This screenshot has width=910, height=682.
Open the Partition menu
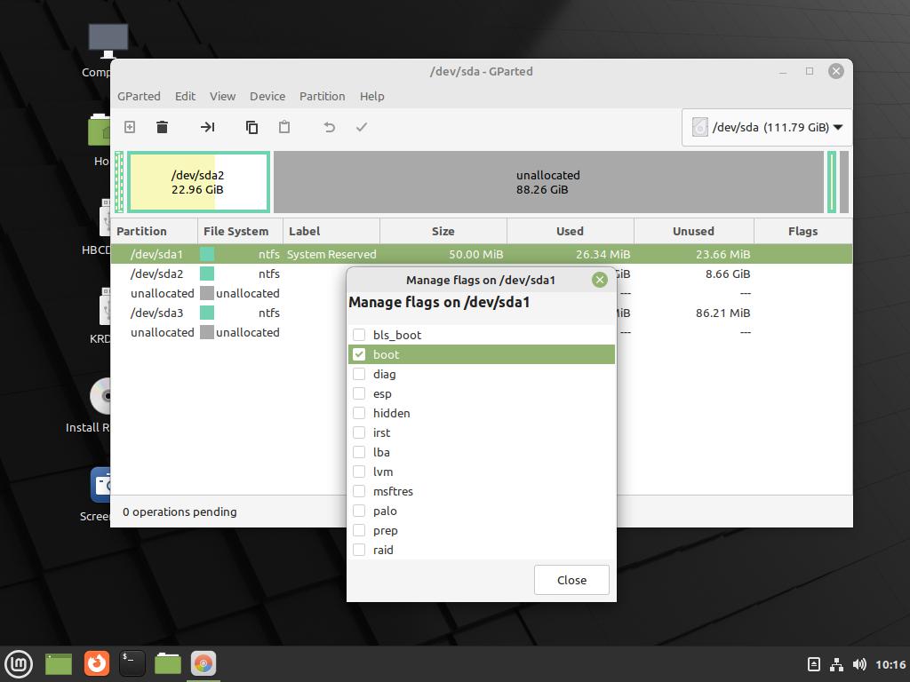pyautogui.click(x=322, y=96)
